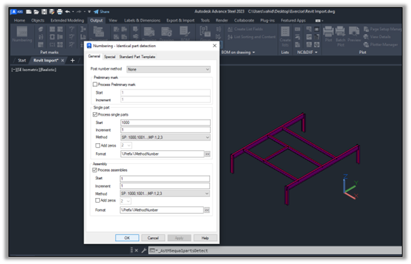411x264 pixels.
Task: Open Assembly zeros count dropdown
Action: 126,201
